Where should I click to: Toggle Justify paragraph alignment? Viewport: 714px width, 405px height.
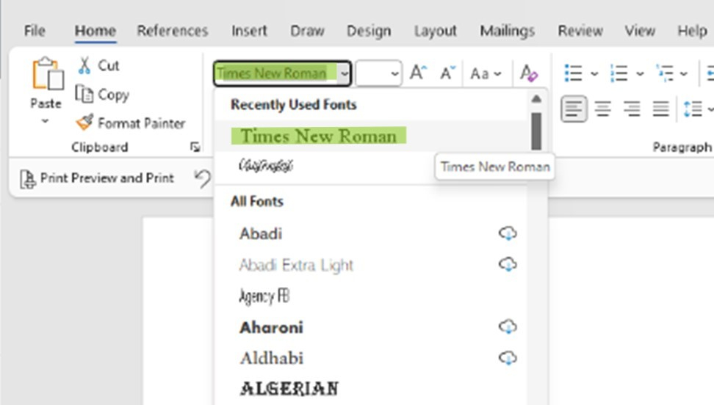(661, 109)
